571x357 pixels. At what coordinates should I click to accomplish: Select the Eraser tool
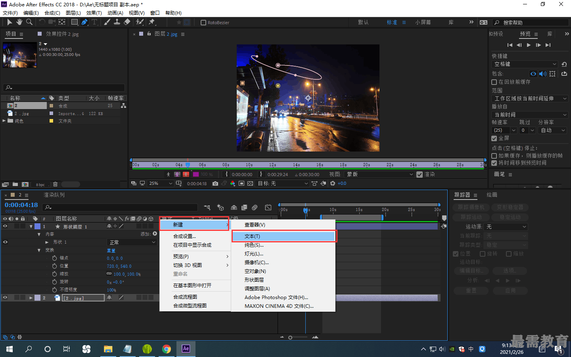127,22
